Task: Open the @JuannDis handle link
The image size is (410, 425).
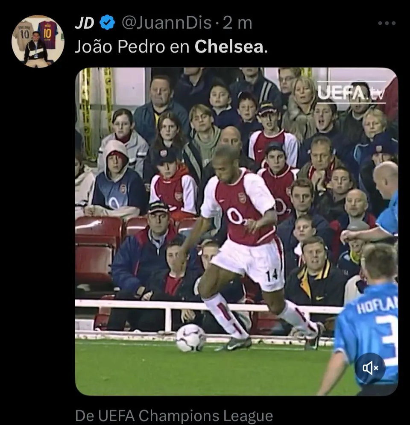Action: [167, 23]
